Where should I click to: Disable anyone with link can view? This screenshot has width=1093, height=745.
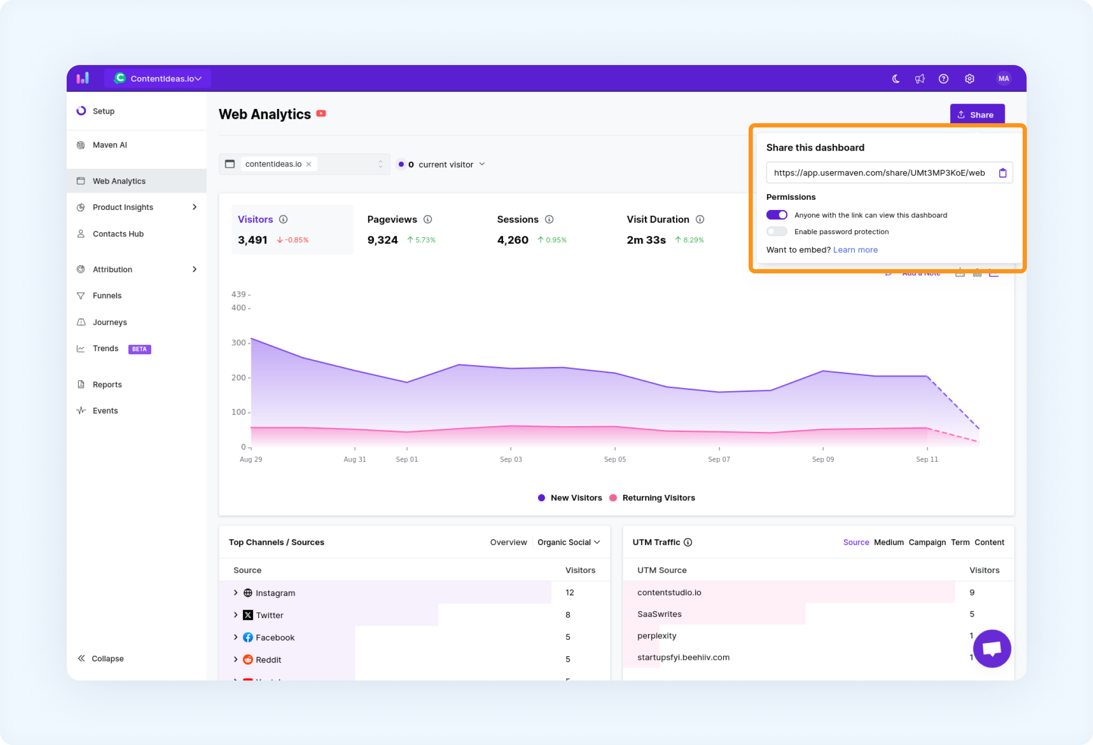click(x=777, y=215)
